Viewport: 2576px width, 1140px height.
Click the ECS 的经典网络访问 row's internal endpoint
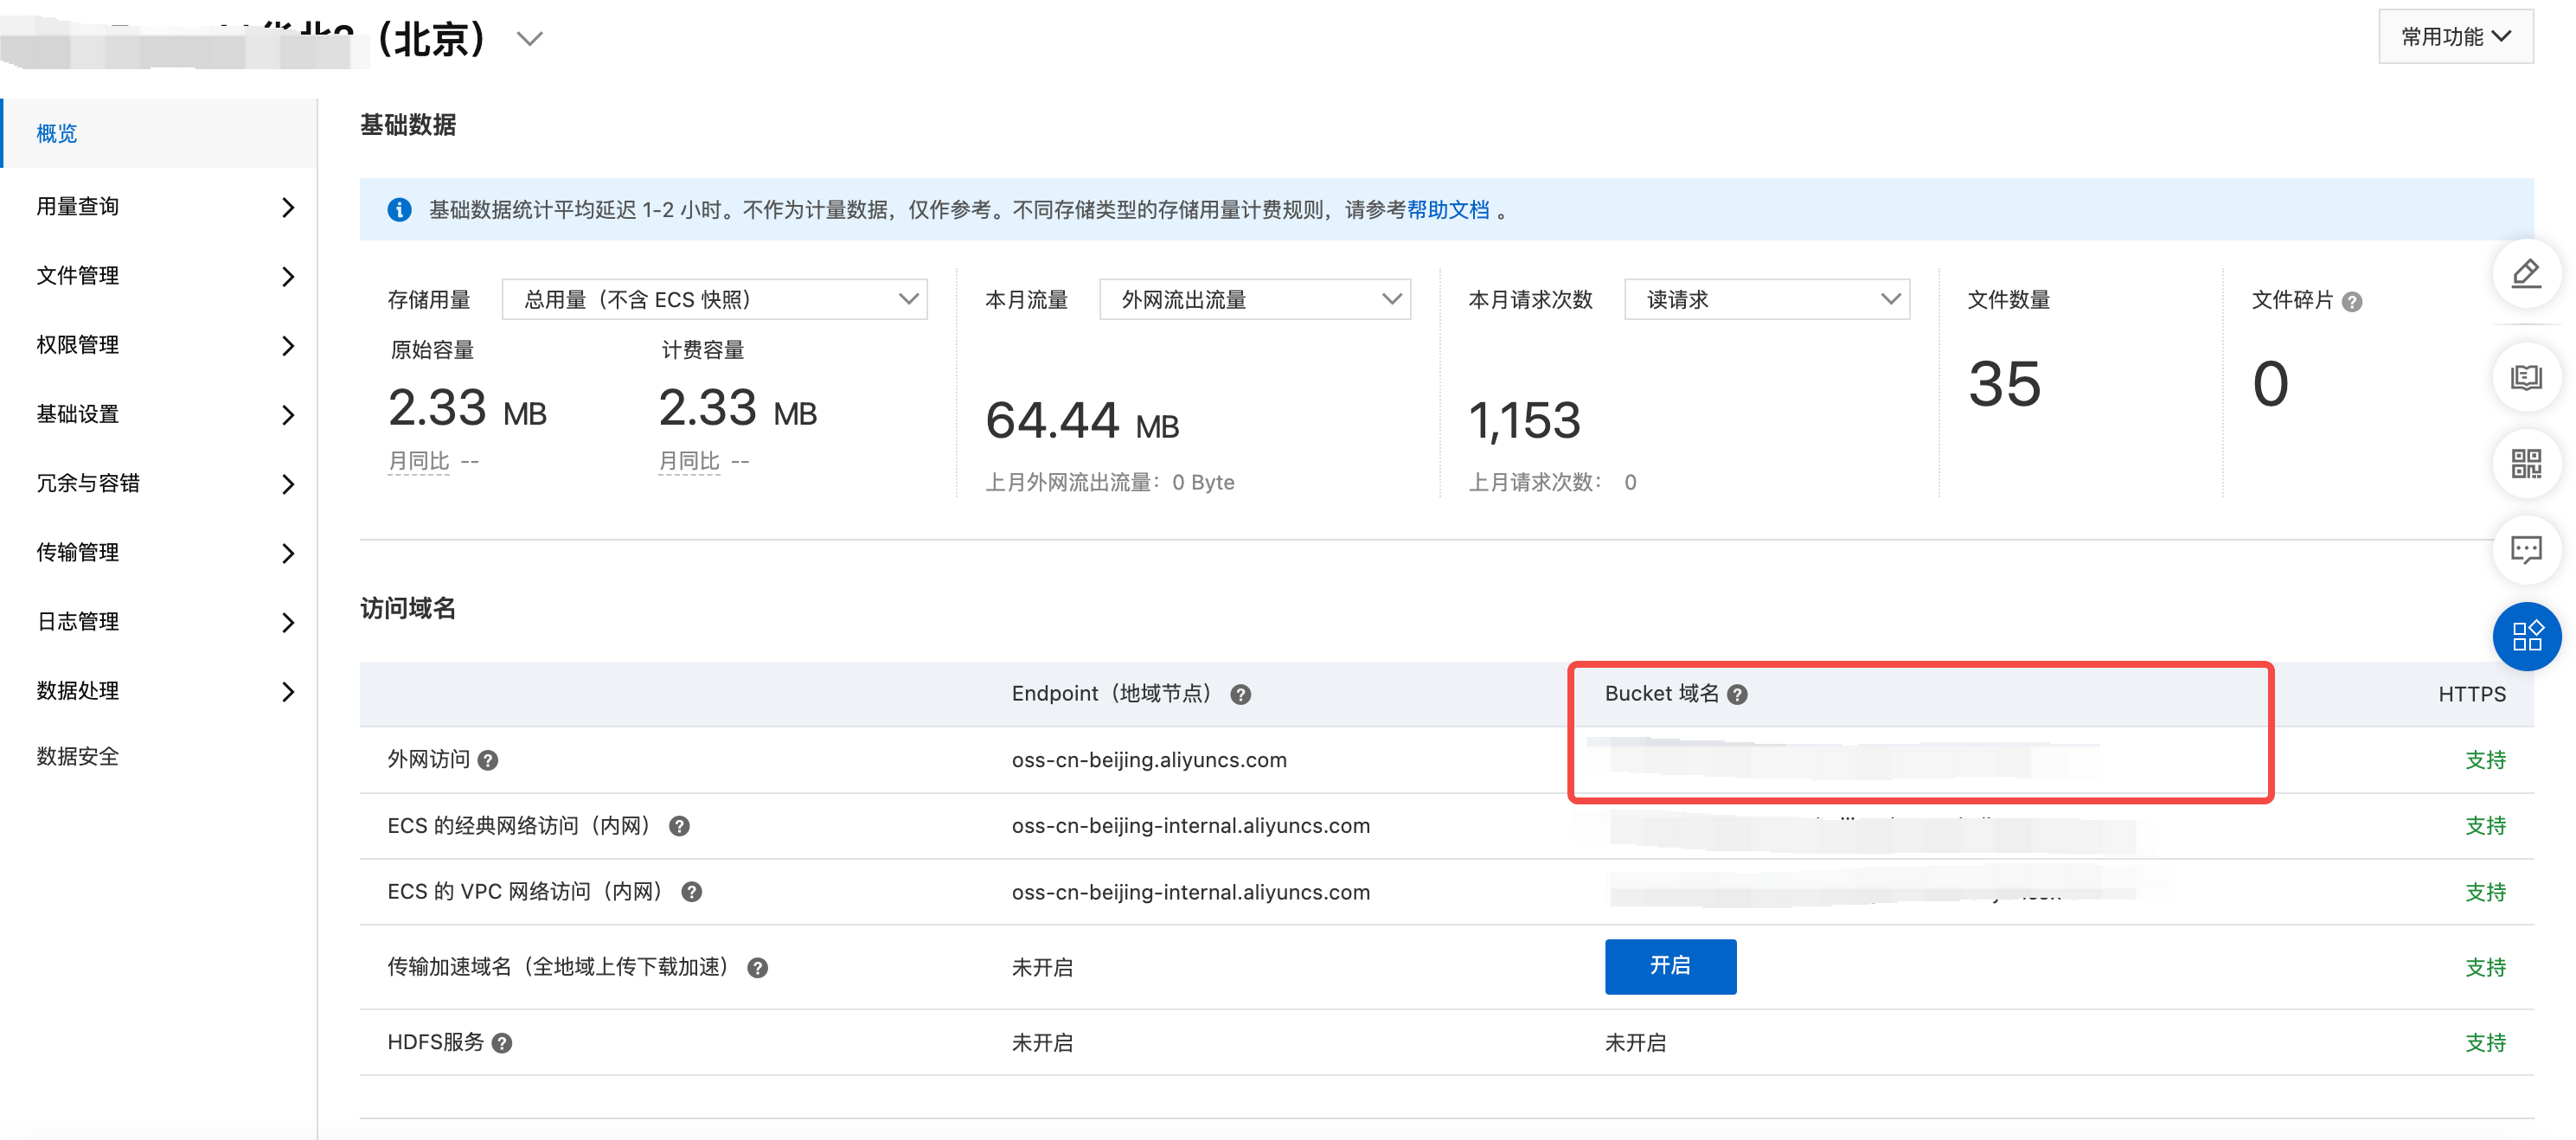pyautogui.click(x=1190, y=826)
